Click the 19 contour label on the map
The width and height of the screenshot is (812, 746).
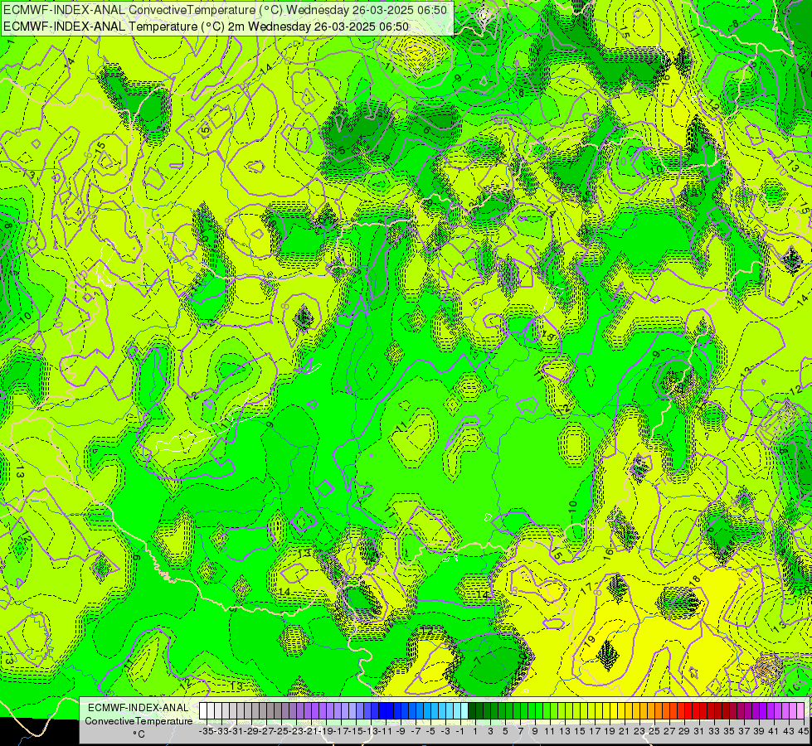(x=591, y=640)
